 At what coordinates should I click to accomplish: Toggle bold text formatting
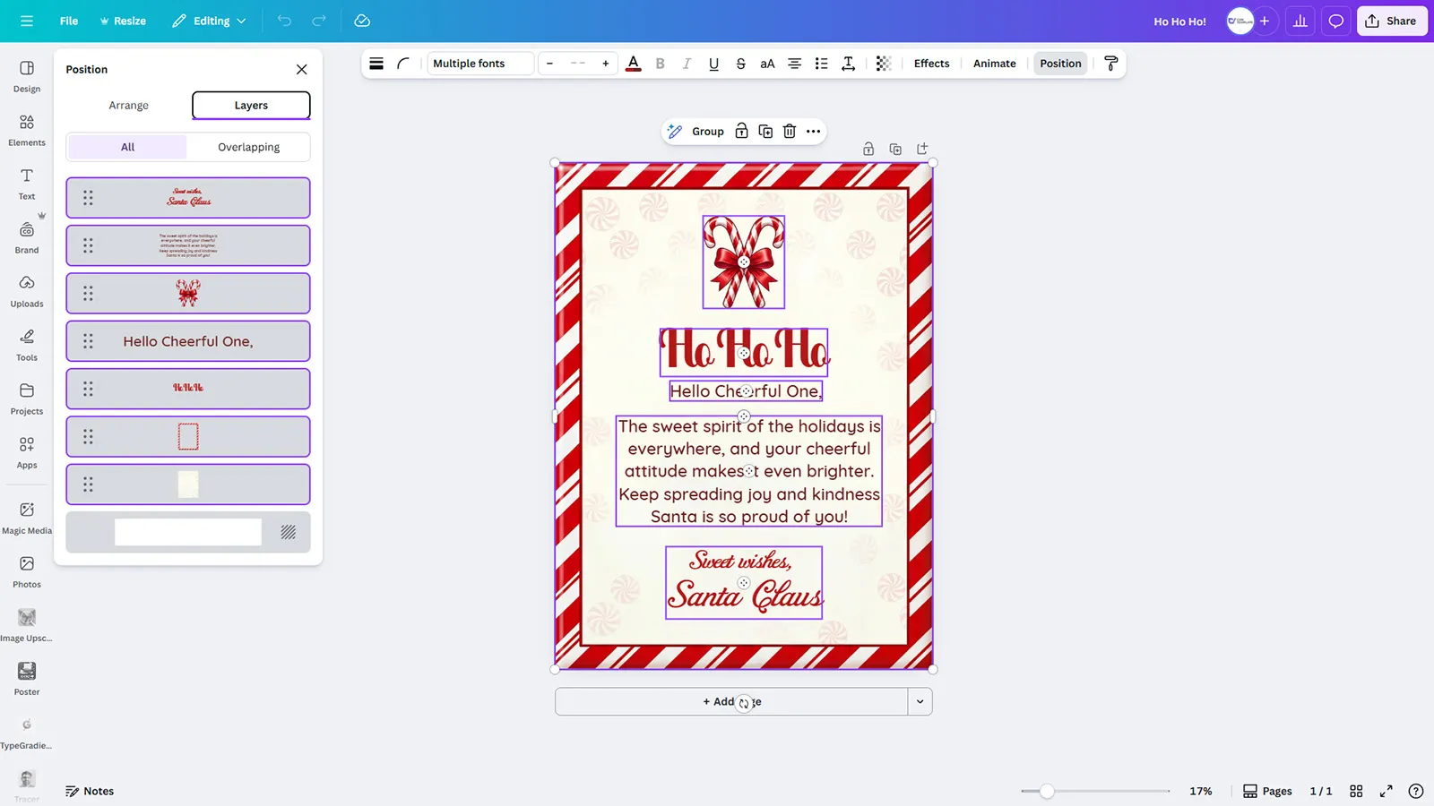pyautogui.click(x=661, y=64)
